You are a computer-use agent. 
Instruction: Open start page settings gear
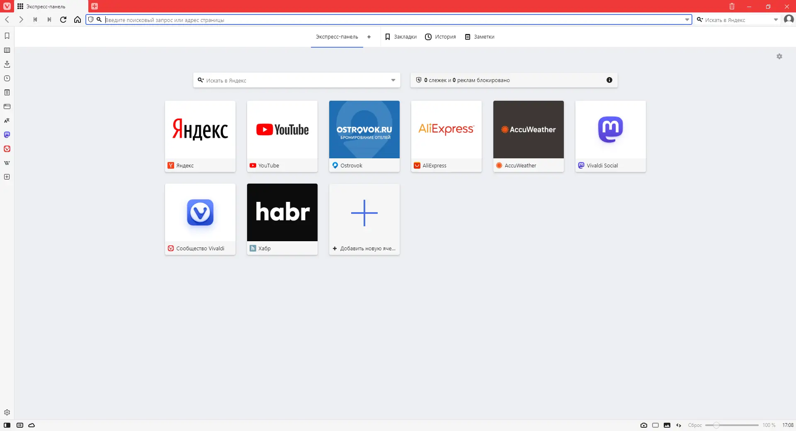click(x=779, y=56)
